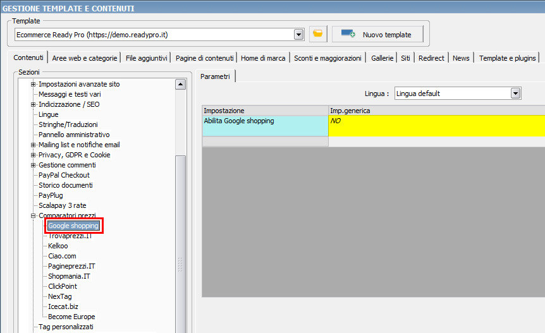Open the Lingua dropdown arrow
The height and width of the screenshot is (333, 545).
515,94
